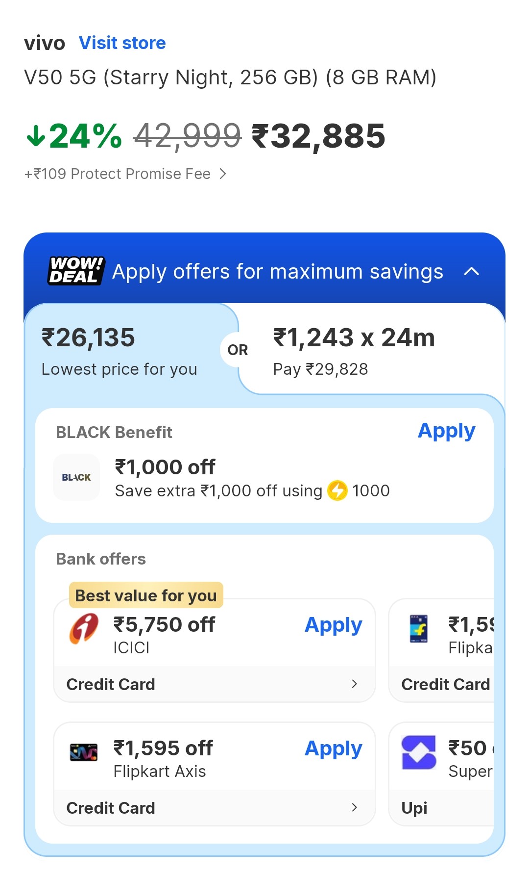The image size is (529, 876).
Task: Click the ₹32,885 current price
Action: pos(318,136)
